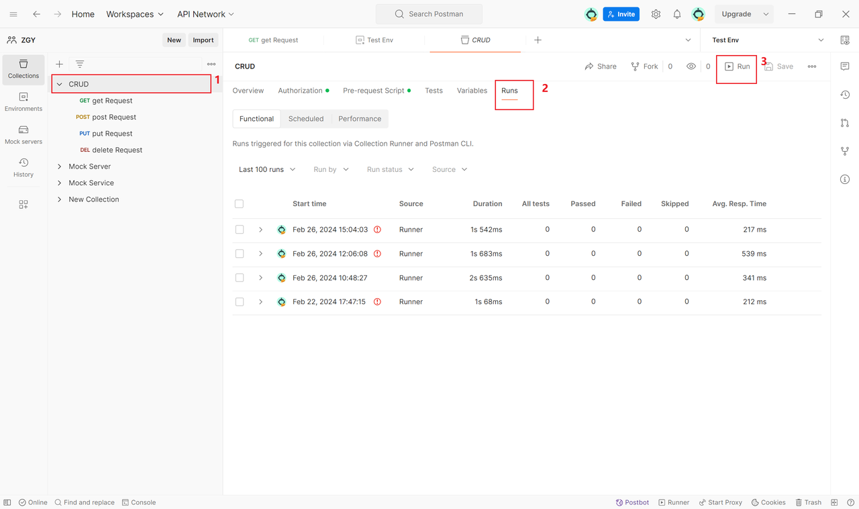Open the notifications bell
The width and height of the screenshot is (859, 509).
[677, 14]
